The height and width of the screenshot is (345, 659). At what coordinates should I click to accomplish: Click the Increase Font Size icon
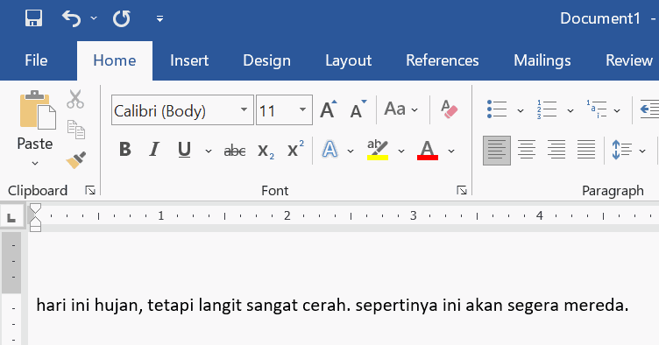(329, 109)
